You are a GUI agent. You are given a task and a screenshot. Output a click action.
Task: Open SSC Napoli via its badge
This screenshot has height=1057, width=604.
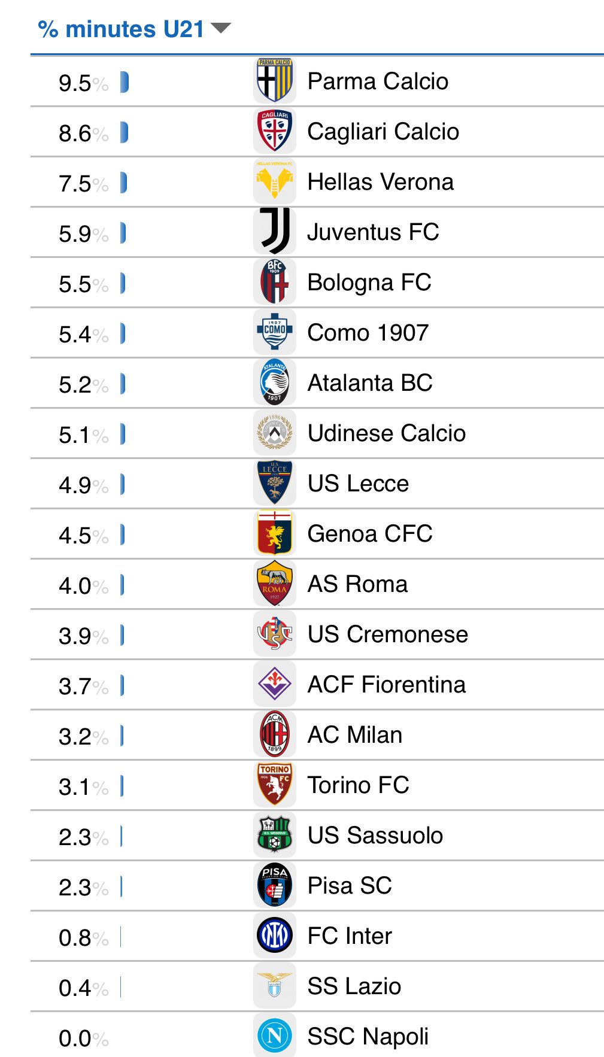274,1036
